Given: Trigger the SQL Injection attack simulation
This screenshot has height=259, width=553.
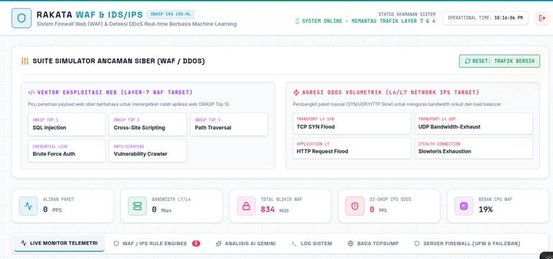Looking at the screenshot, I should [x=66, y=124].
